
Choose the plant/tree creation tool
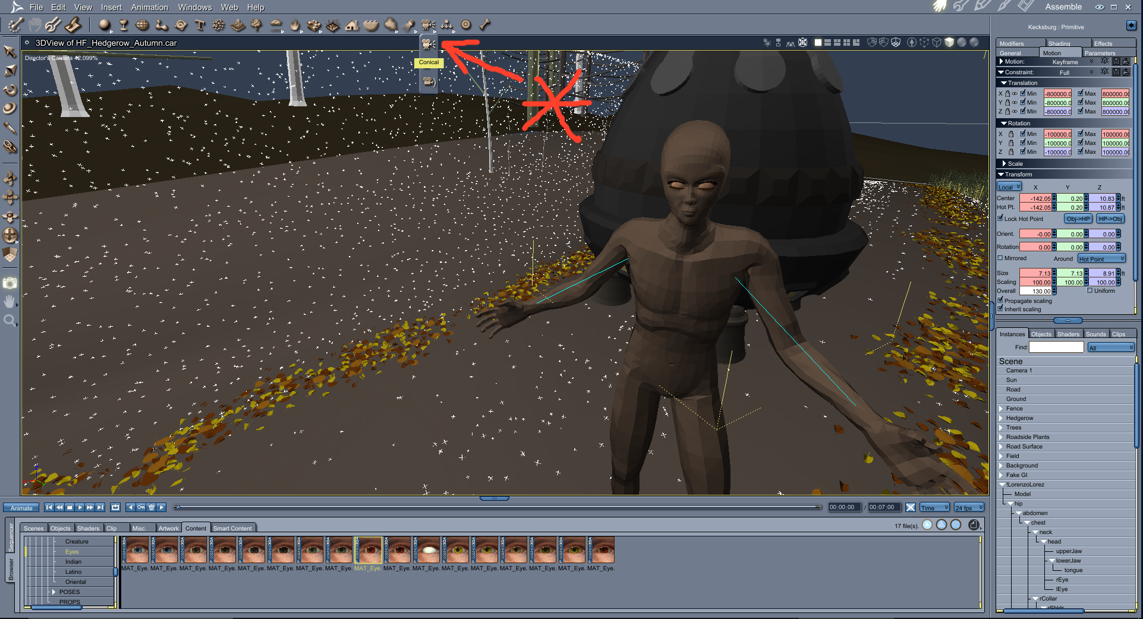257,24
